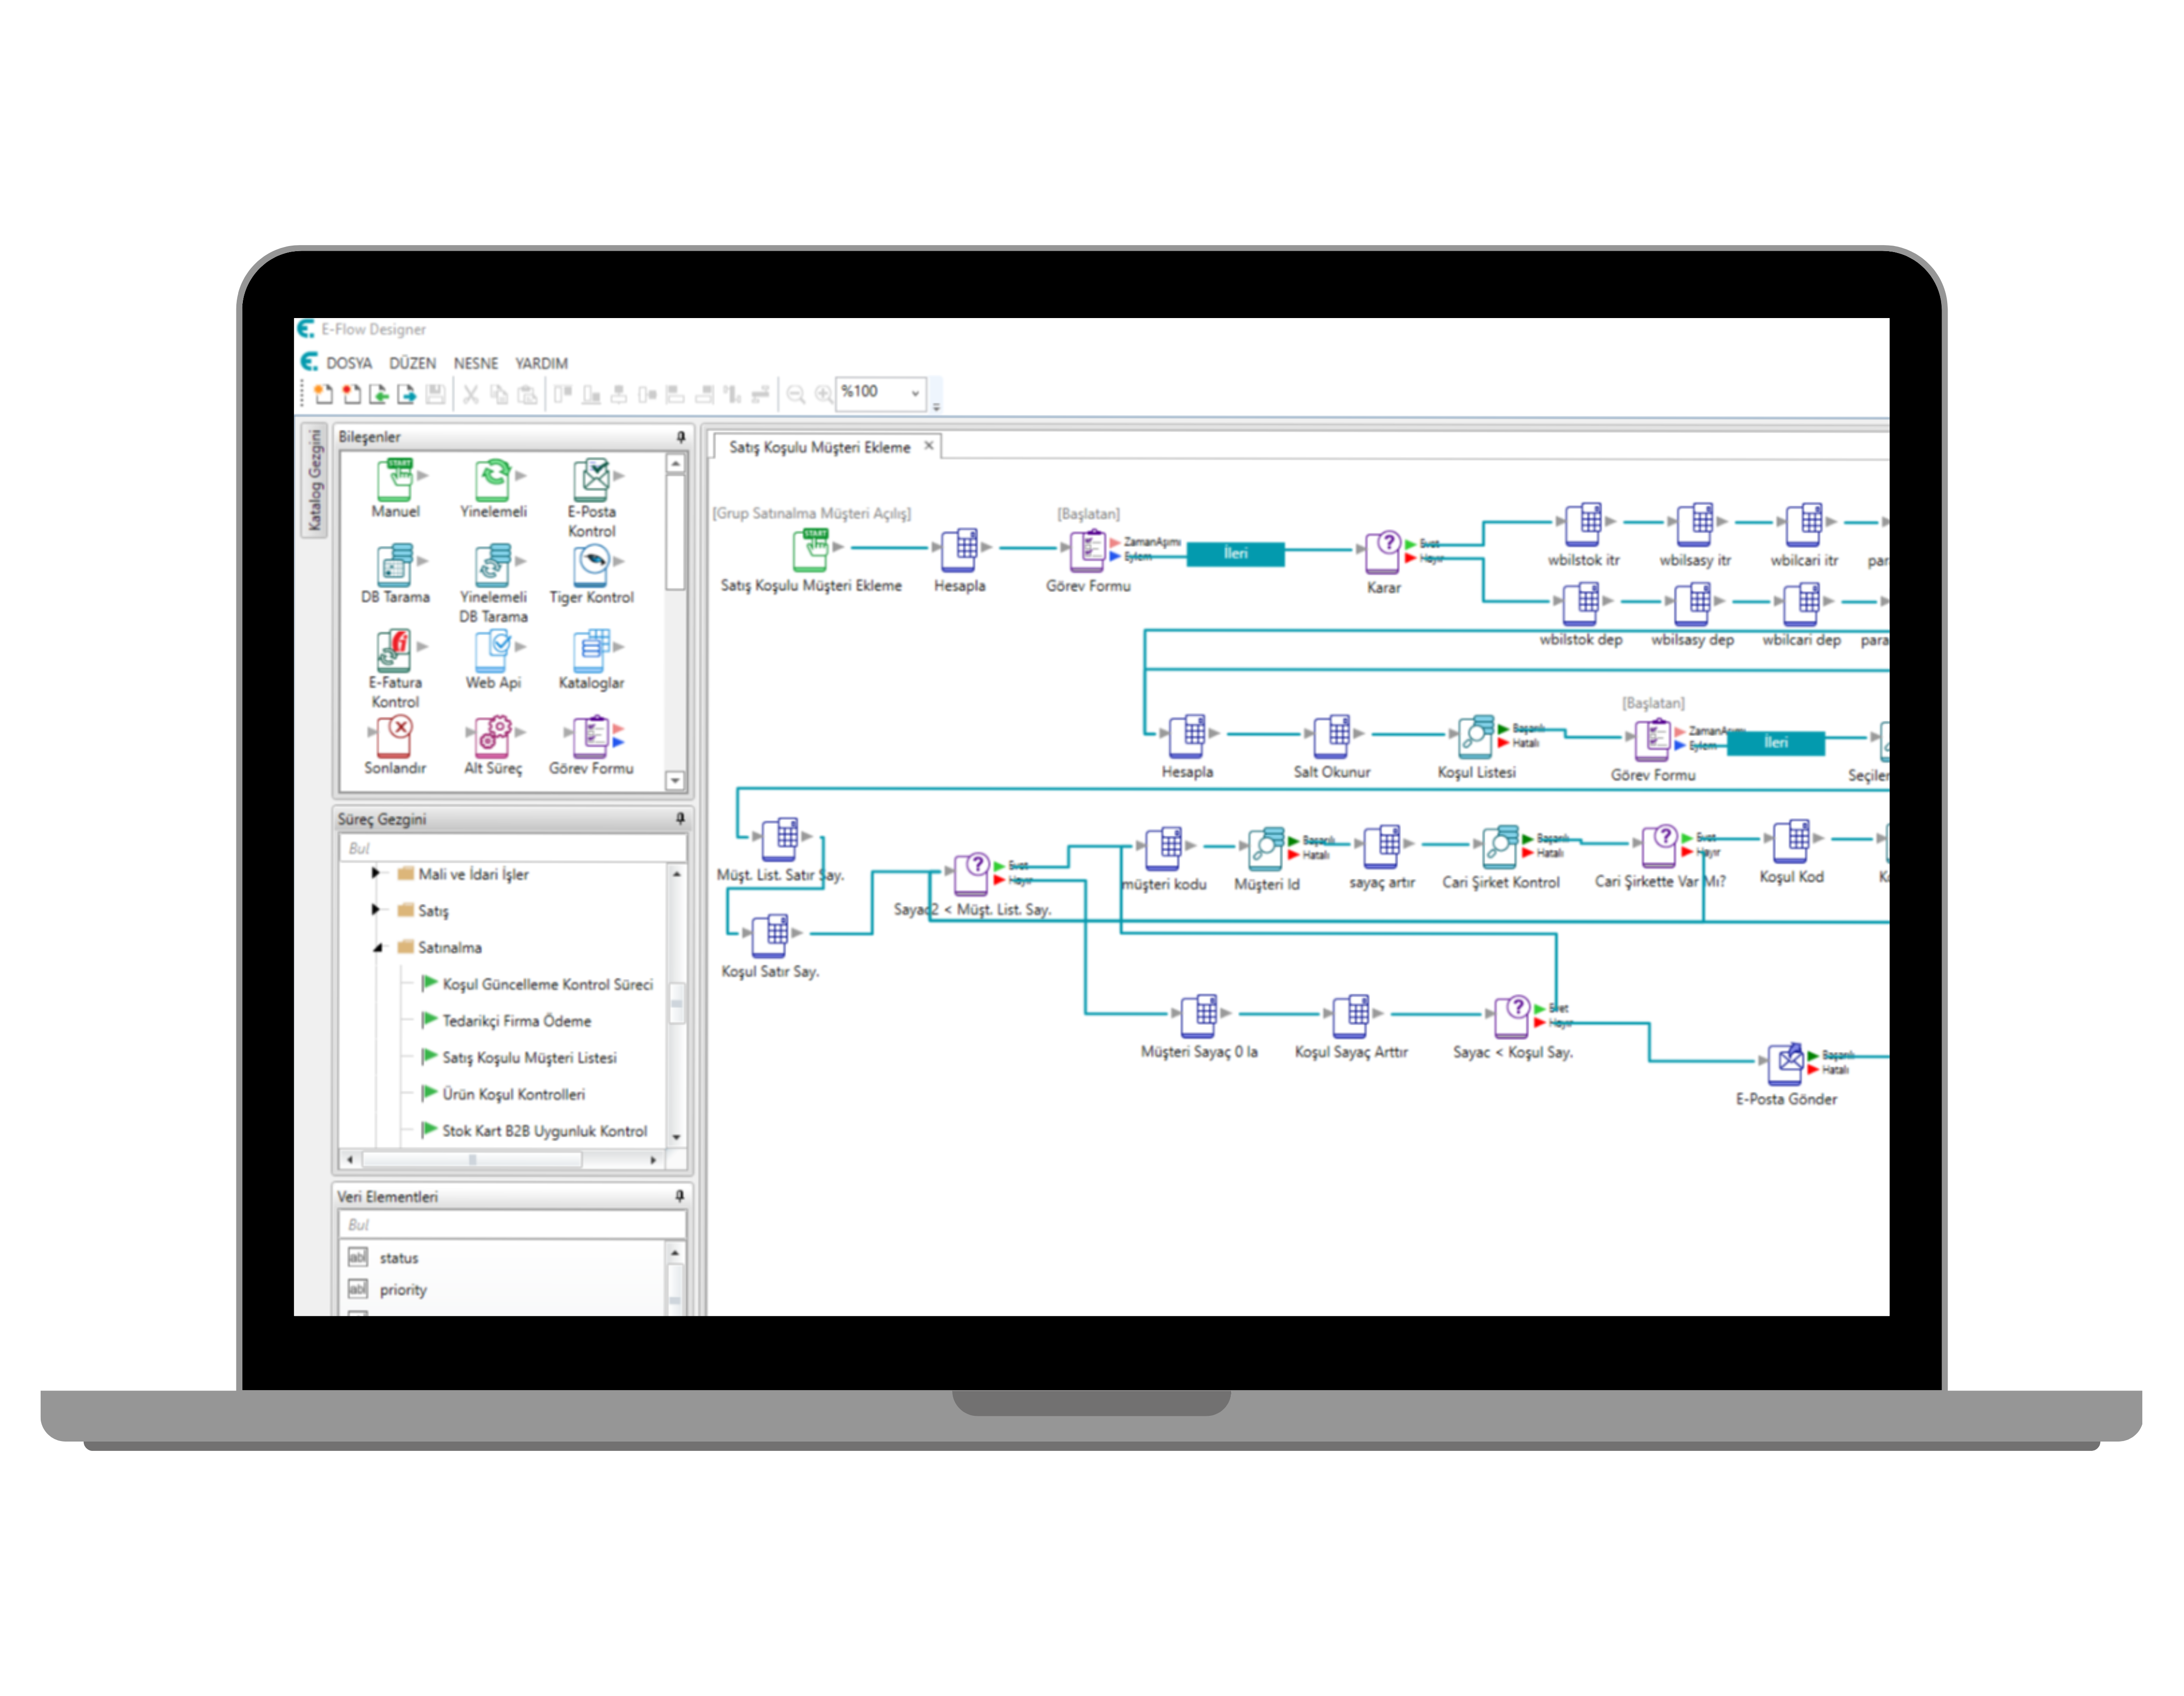Collapse the Satınalma folder
Image resolution: width=2184 pixels, height=1696 pixels.
(x=377, y=948)
